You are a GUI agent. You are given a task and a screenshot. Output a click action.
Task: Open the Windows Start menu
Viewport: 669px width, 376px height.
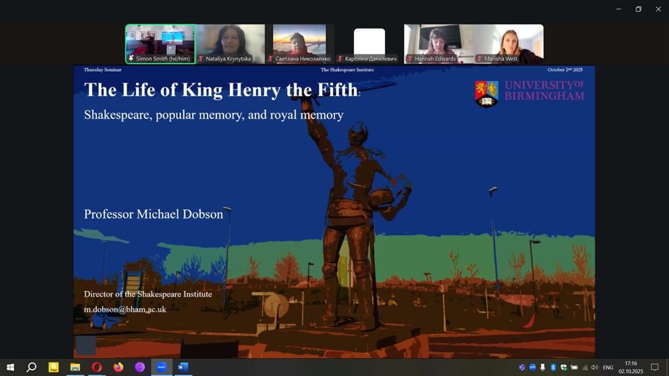10,367
